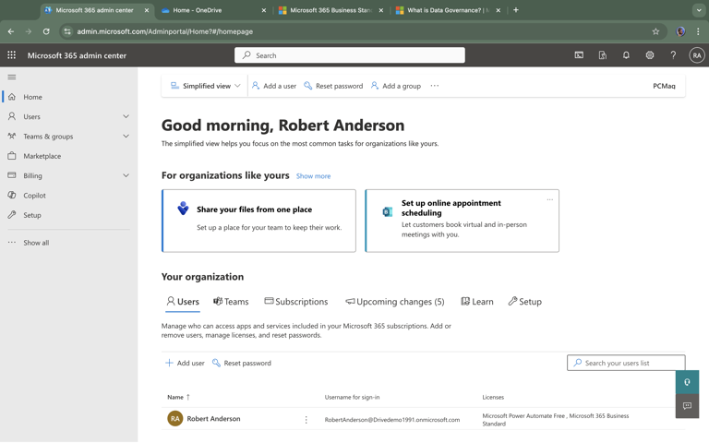Click the Chrome profile avatar
The image size is (709, 443).
pos(680,31)
